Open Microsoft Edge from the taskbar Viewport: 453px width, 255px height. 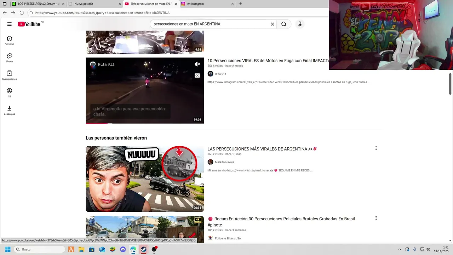[x=133, y=249]
